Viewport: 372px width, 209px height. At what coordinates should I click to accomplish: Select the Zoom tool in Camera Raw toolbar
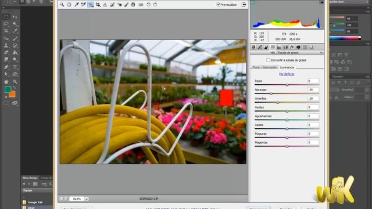point(62,5)
